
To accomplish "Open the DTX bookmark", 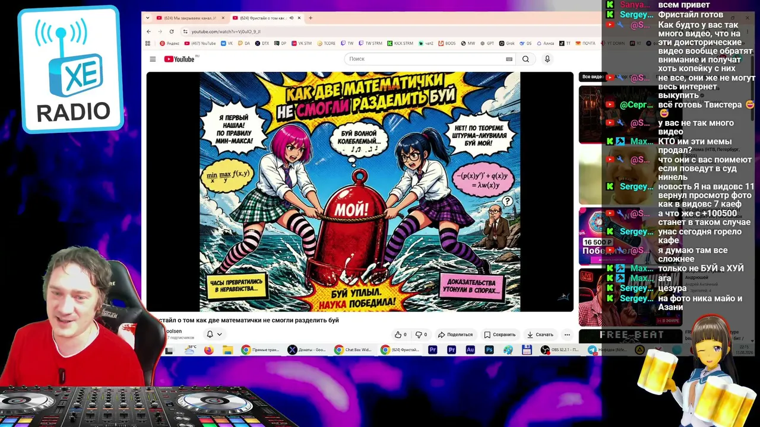I will tap(262, 43).
